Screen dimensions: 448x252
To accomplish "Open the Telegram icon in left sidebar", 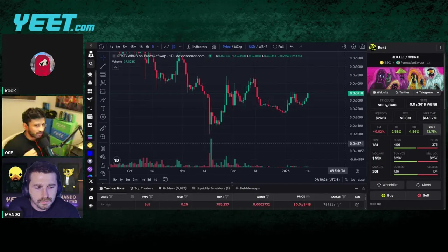I will click(91, 189).
